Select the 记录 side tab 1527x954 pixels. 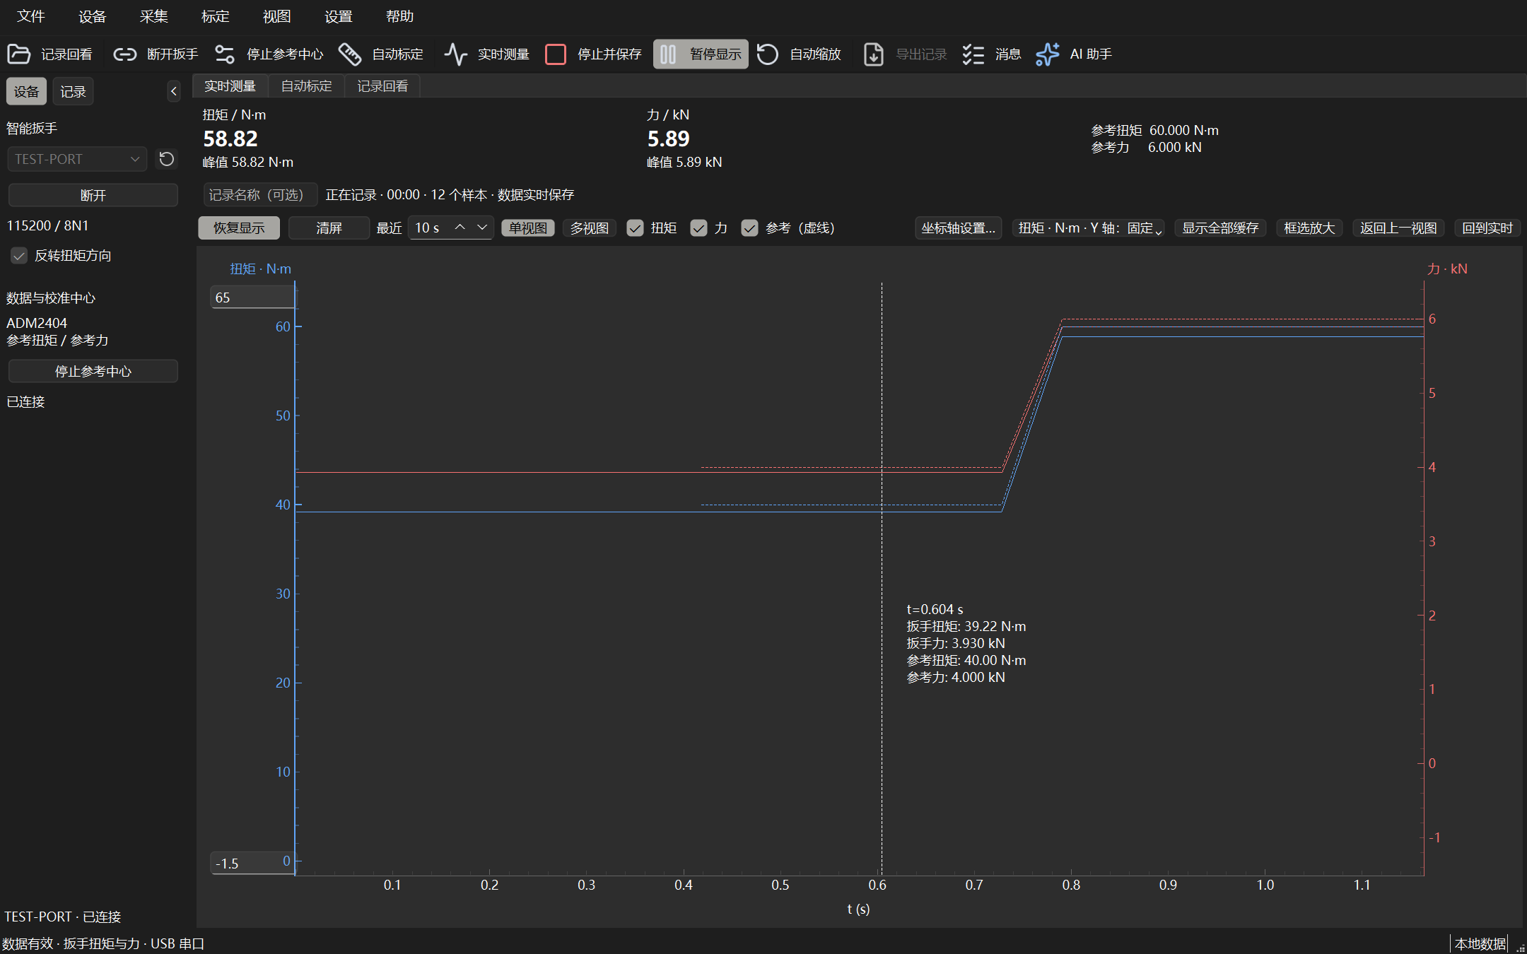(x=73, y=92)
